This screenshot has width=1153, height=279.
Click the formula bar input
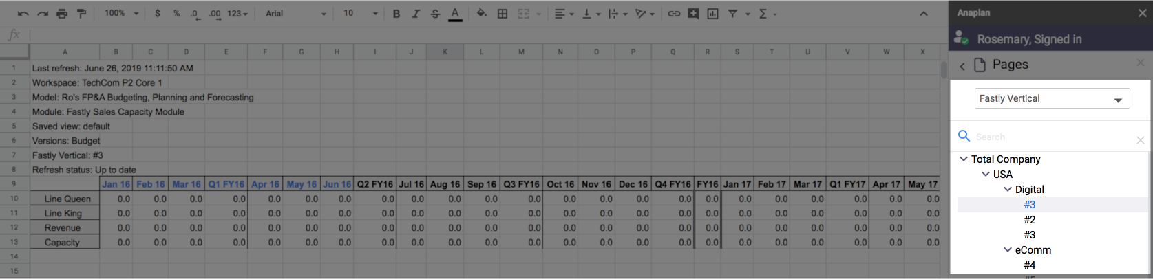(x=489, y=35)
